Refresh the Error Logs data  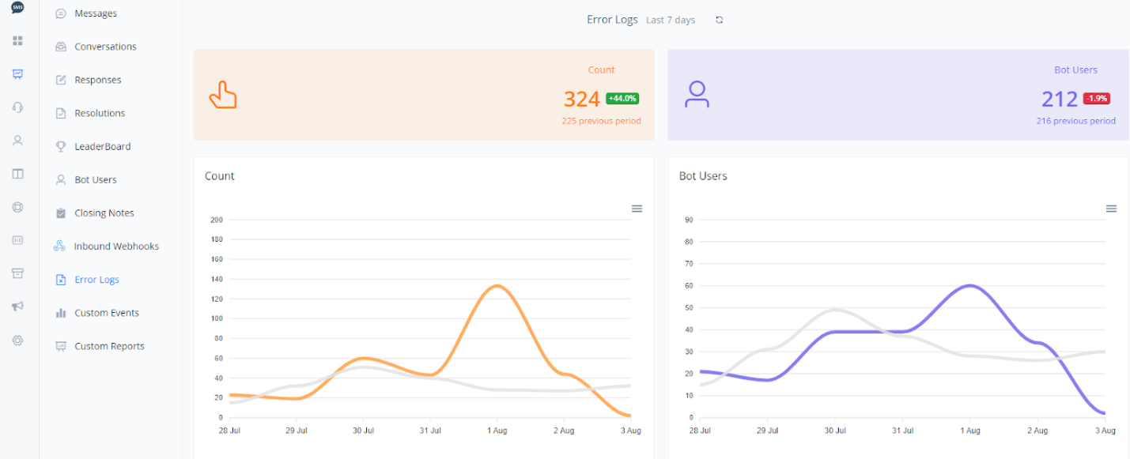click(x=719, y=20)
